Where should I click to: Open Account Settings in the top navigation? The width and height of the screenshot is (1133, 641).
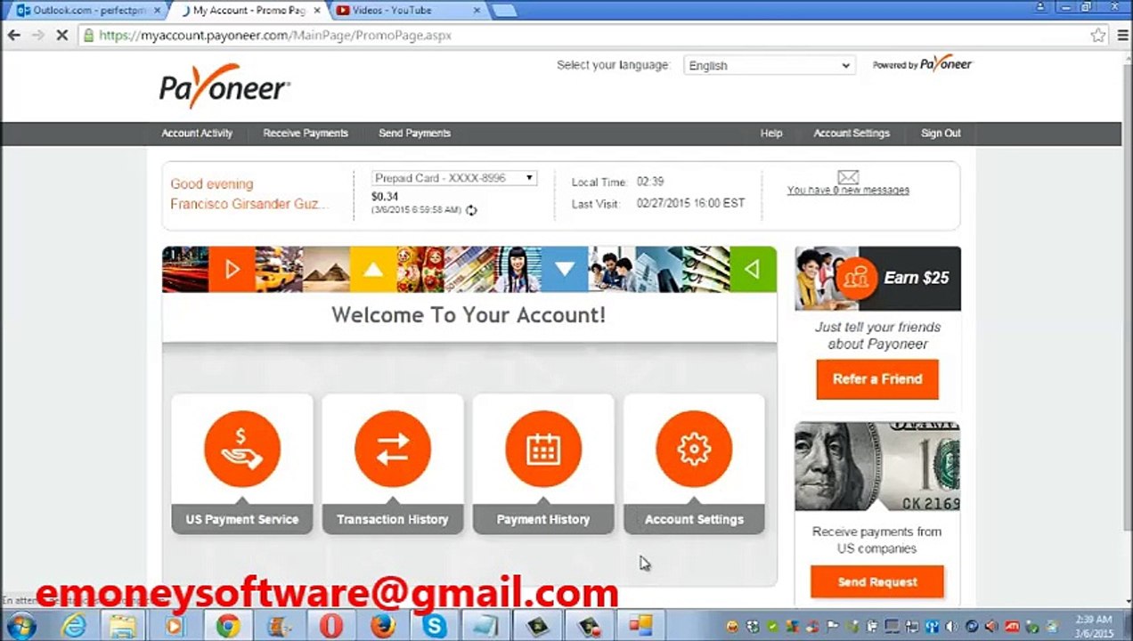[x=852, y=133]
